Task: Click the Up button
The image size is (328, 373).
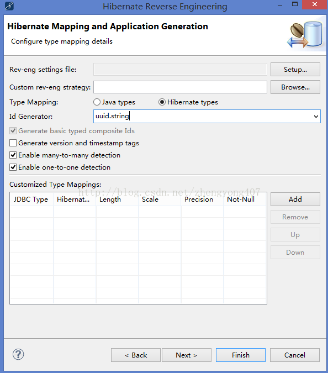Action: [x=295, y=234]
